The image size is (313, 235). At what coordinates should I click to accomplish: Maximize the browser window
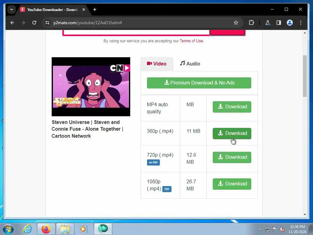pyautogui.click(x=286, y=9)
